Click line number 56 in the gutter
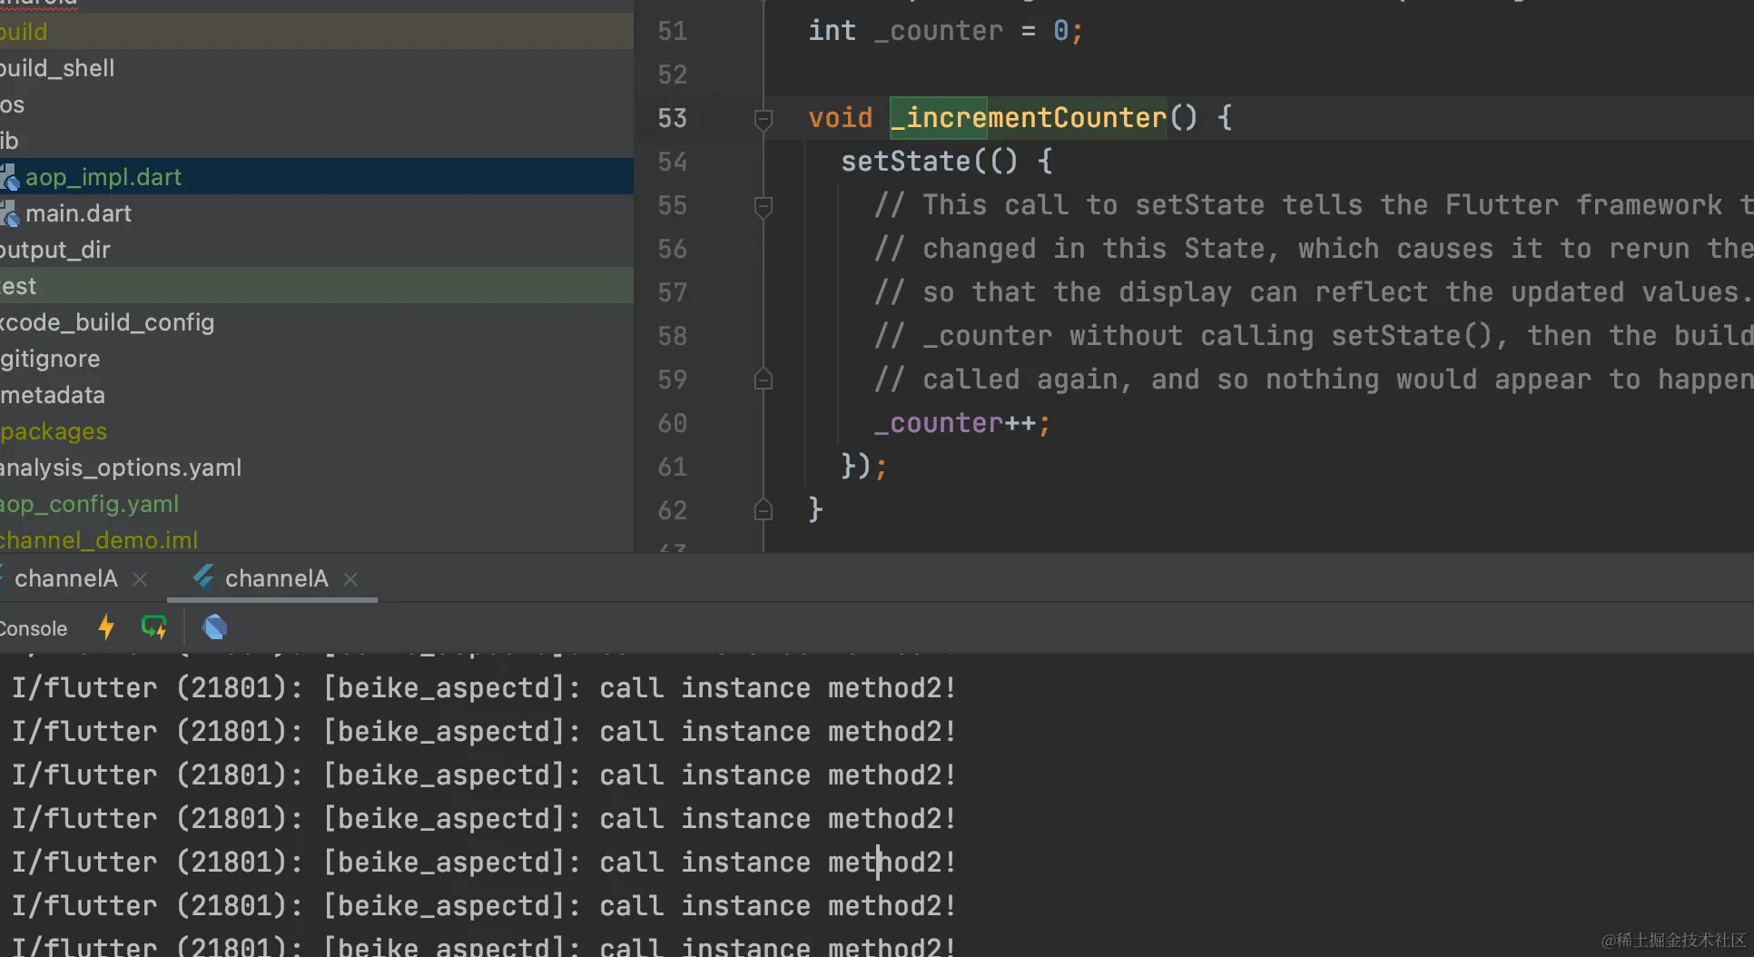 point(672,249)
